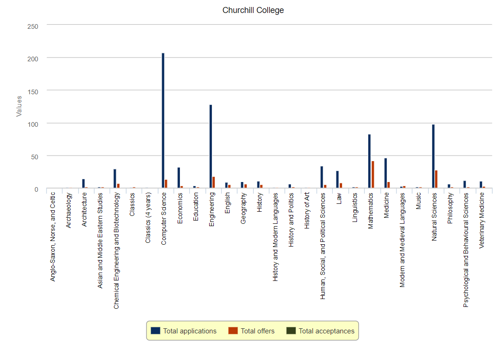This screenshot has width=502, height=345.
Task: Click the "Values" y-axis title
Action: pyautogui.click(x=19, y=106)
